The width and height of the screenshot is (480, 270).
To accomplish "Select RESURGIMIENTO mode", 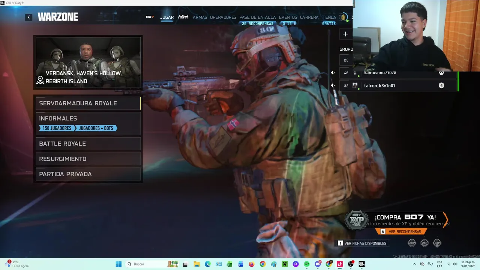I will (x=88, y=159).
